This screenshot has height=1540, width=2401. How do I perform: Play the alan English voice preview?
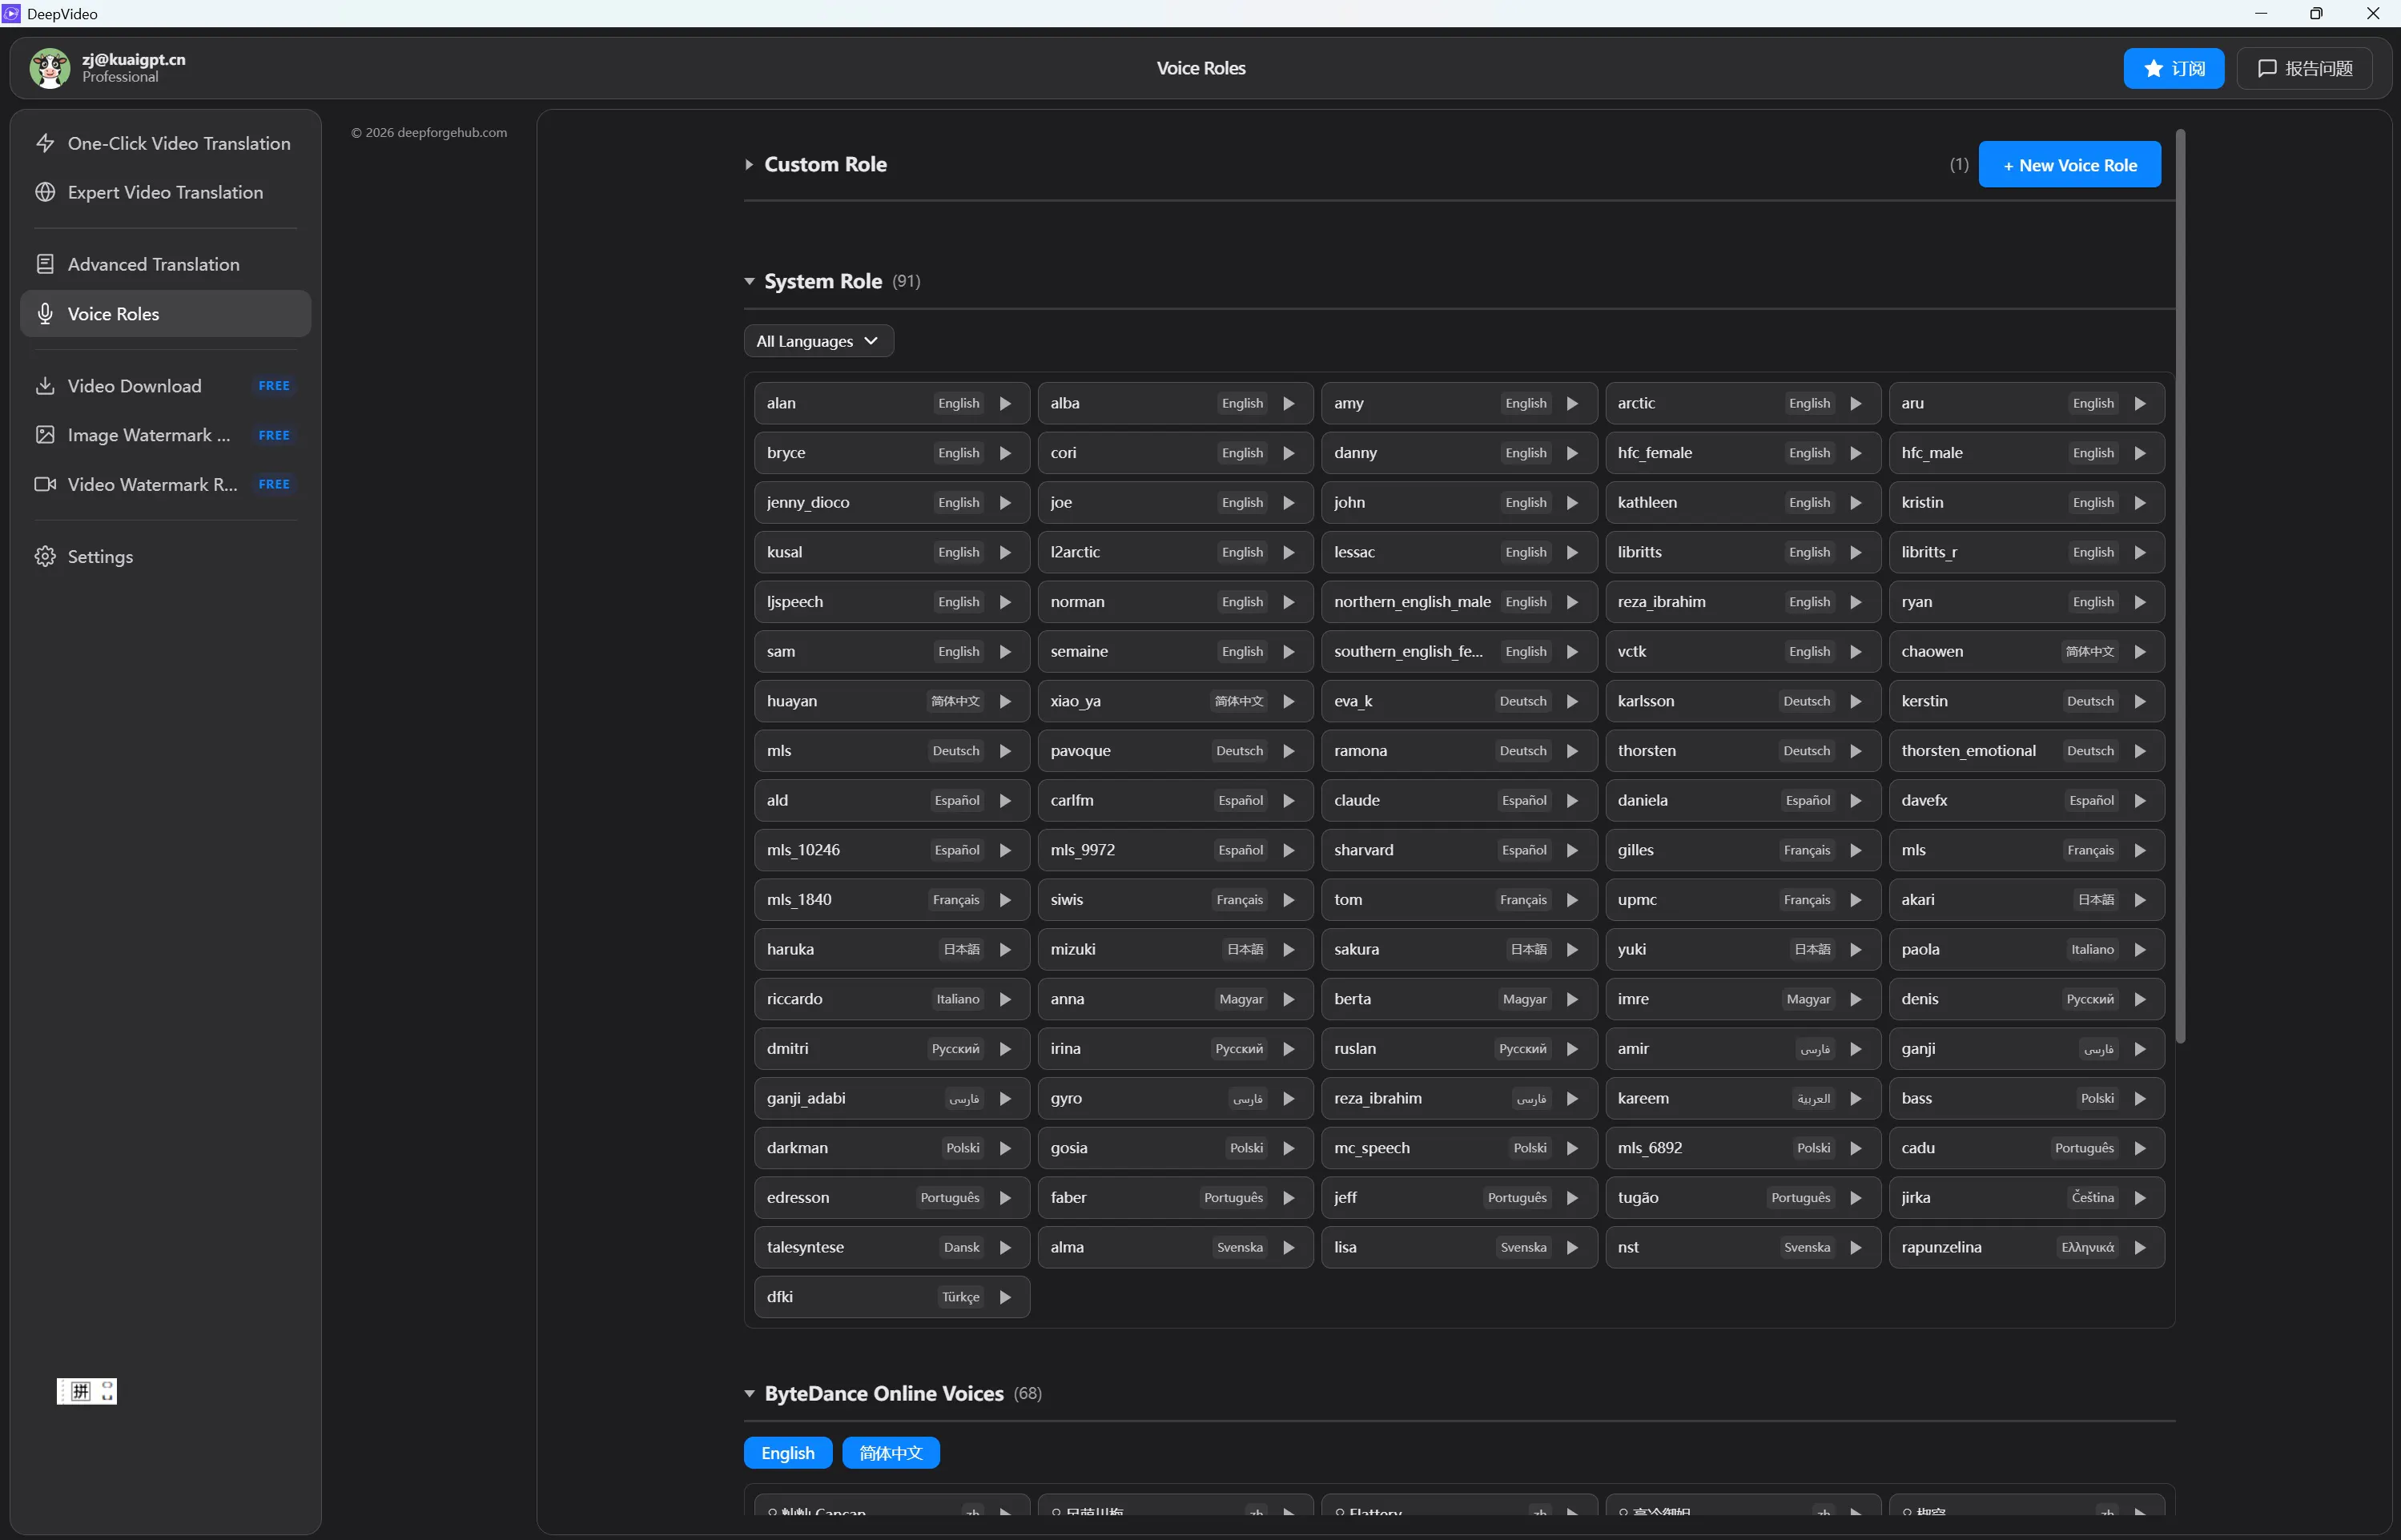click(1005, 403)
